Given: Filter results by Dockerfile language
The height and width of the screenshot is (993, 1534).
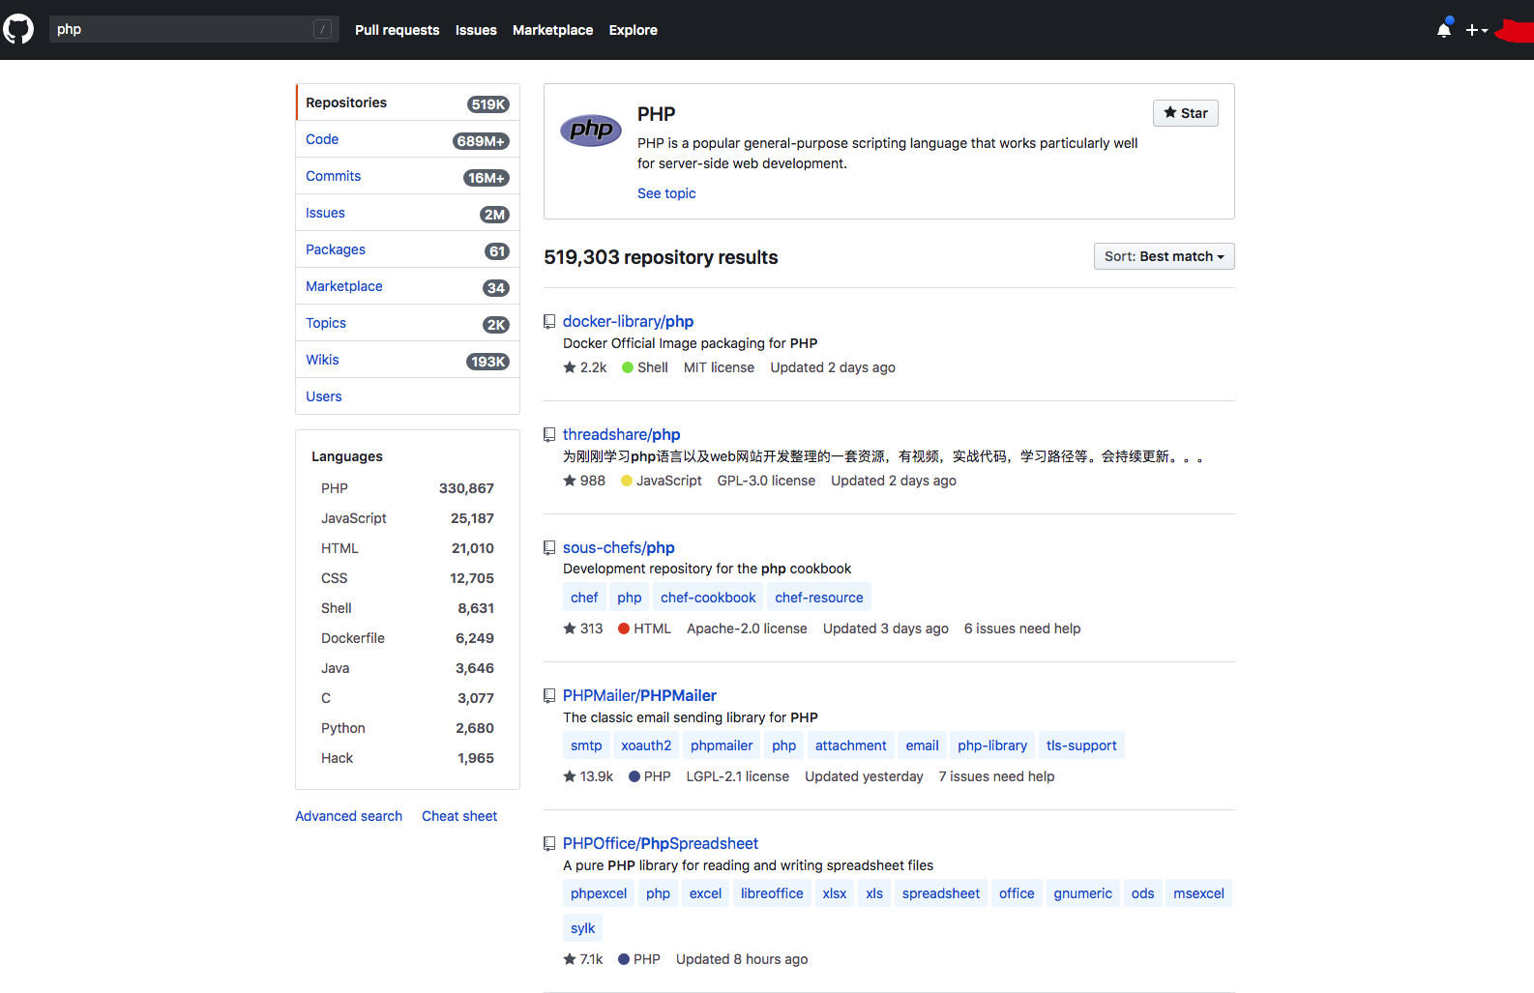Looking at the screenshot, I should pos(407,638).
